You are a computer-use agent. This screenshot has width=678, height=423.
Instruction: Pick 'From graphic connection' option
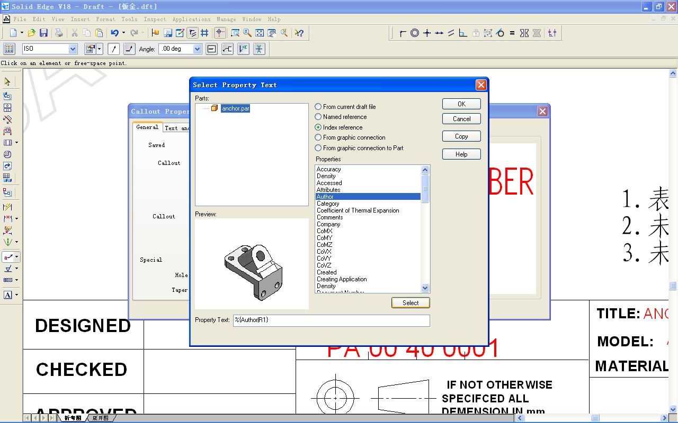(350, 137)
